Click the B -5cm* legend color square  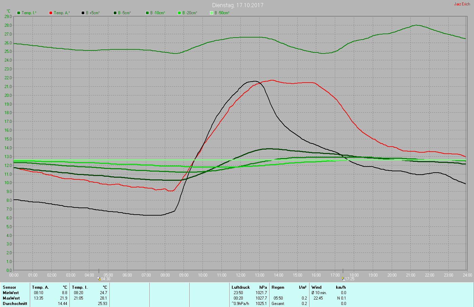click(x=115, y=13)
